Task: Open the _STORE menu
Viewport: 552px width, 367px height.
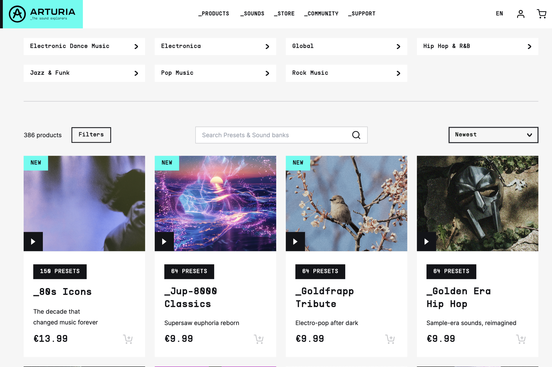Action: click(284, 14)
